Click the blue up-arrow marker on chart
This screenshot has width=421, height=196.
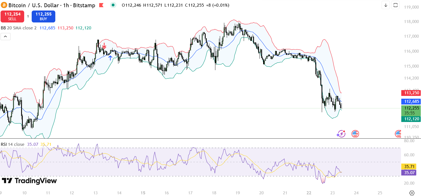pyautogui.click(x=110, y=58)
